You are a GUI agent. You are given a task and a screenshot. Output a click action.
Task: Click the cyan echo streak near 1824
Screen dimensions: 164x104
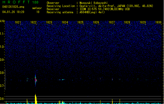click(63, 80)
